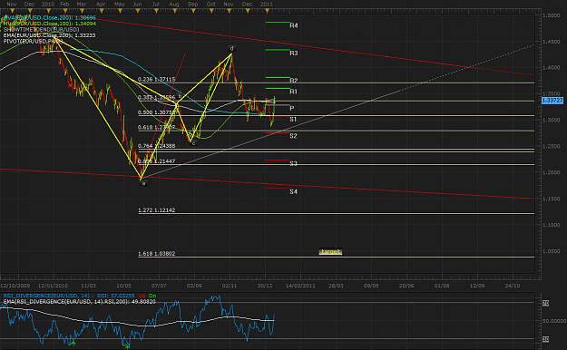The width and height of the screenshot is (567, 350).
Task: Click the '2010' label on the top time axis
Action: (48, 4)
